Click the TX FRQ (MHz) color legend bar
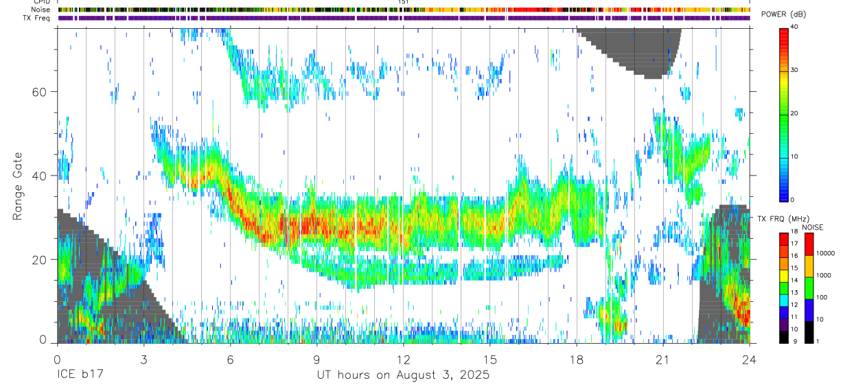 tap(783, 287)
